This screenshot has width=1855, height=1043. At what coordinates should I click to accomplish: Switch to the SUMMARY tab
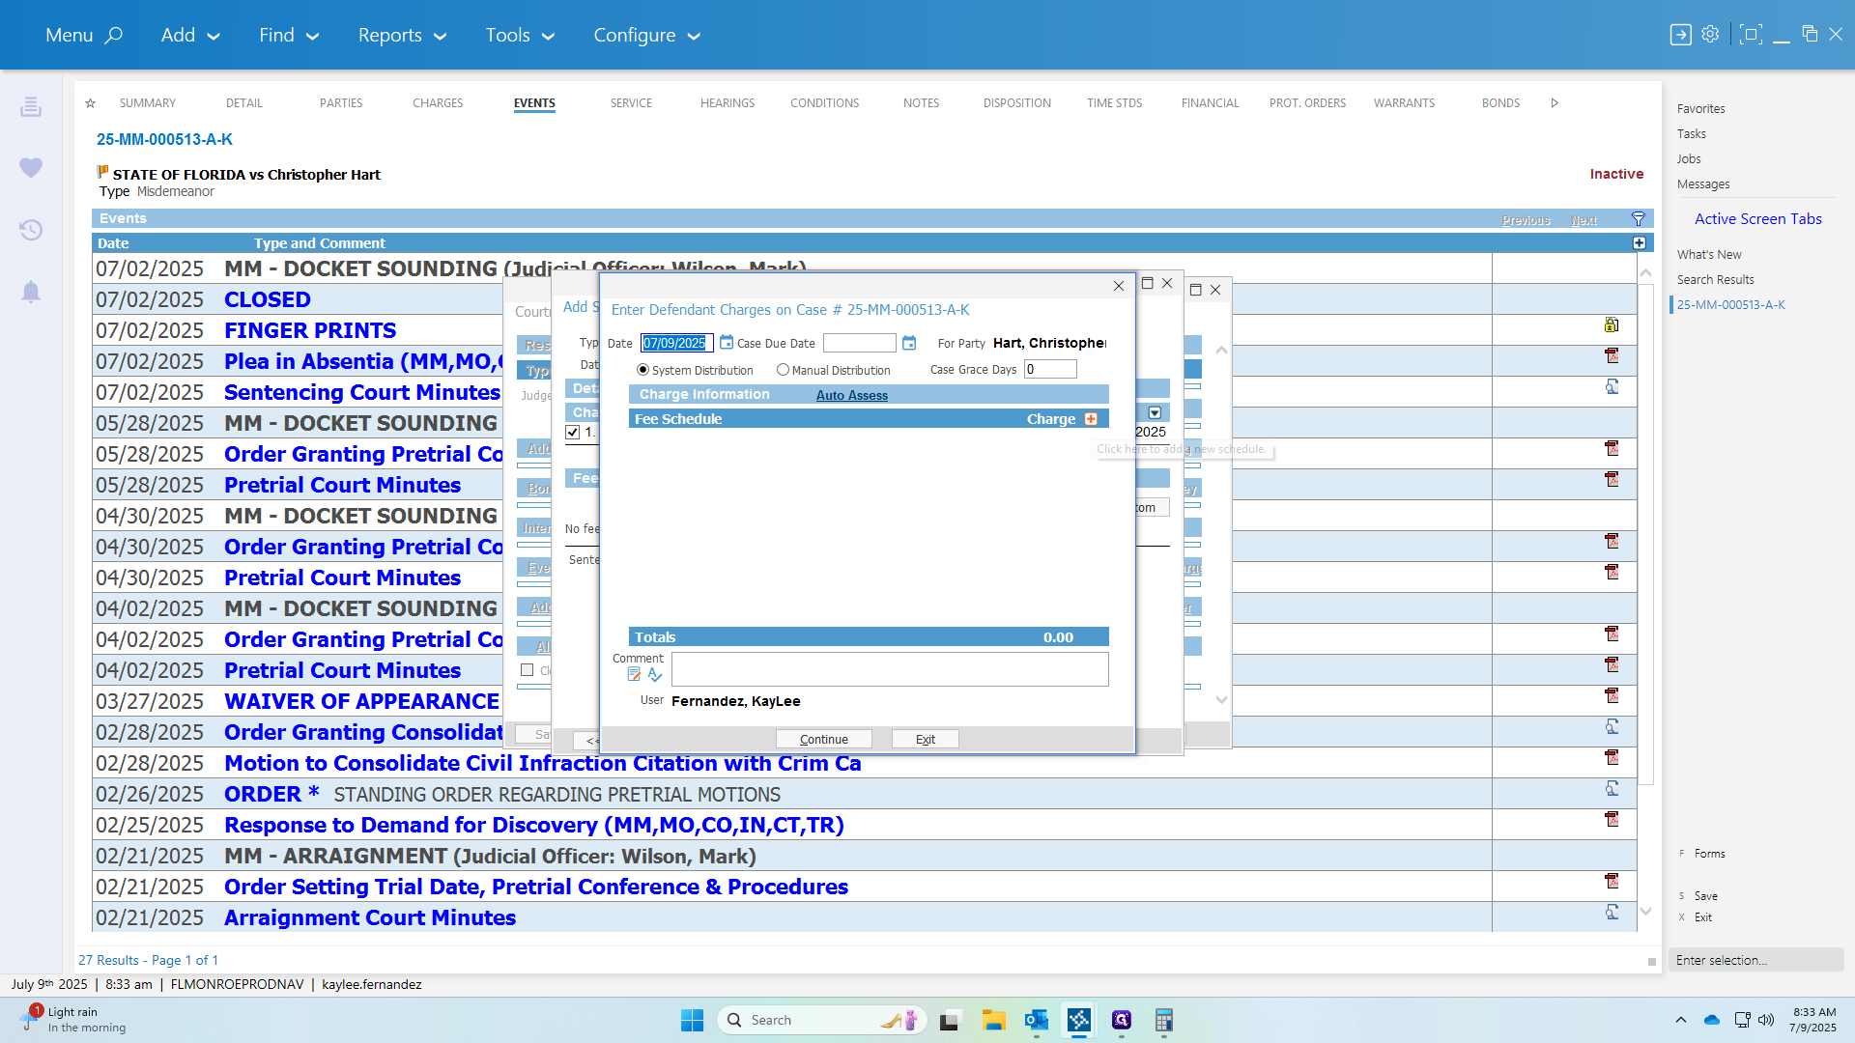tap(148, 103)
